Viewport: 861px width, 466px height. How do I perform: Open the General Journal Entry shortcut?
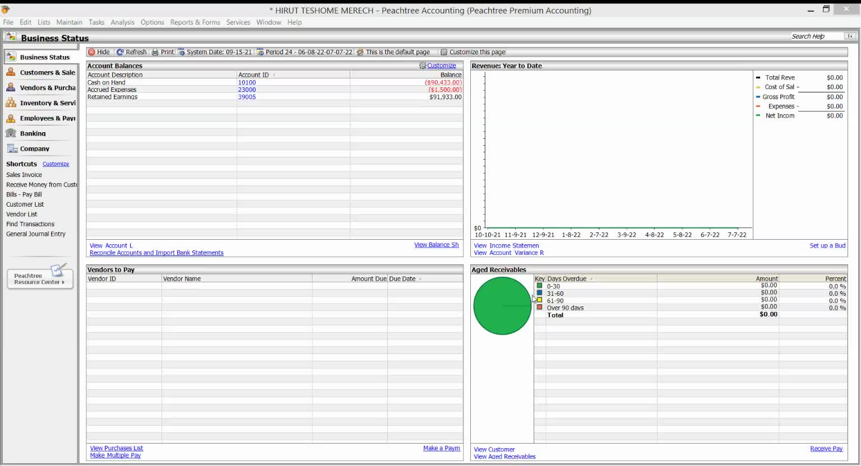pyautogui.click(x=36, y=234)
